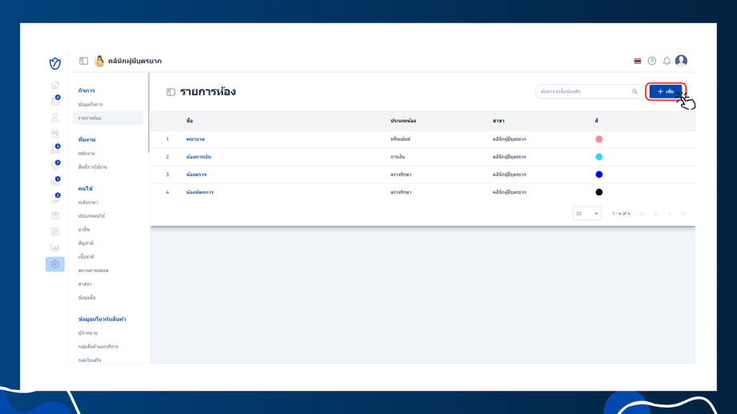Open สถานภาพสมรส in the sidebar
The height and width of the screenshot is (414, 737).
[x=93, y=270]
